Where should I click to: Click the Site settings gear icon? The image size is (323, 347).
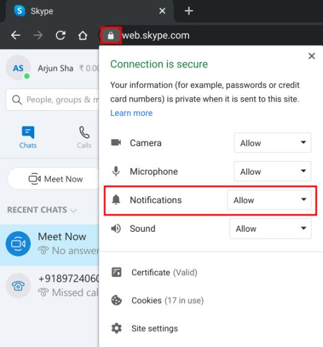[x=117, y=328]
